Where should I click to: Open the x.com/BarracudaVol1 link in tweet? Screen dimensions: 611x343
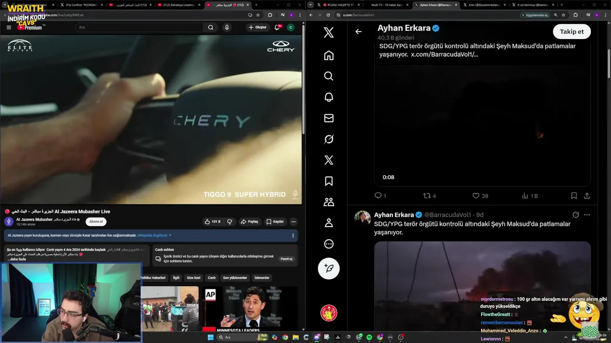[x=444, y=54]
